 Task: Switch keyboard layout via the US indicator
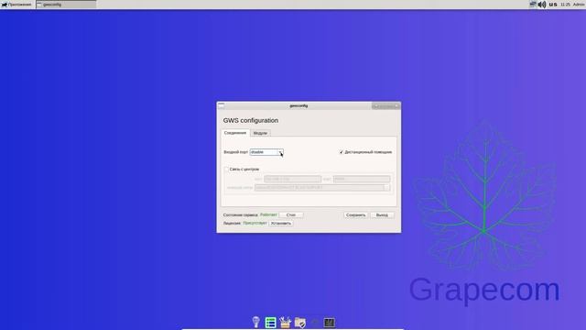553,5
